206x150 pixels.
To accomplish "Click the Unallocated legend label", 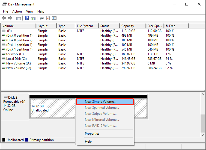I will tap(15, 140).
